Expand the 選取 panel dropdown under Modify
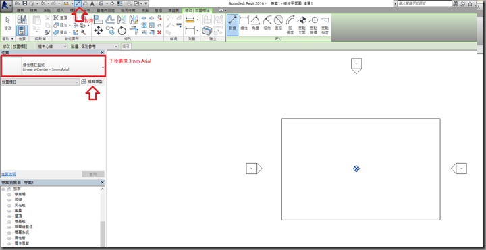Screen dimensions: 486x250 point(8,38)
